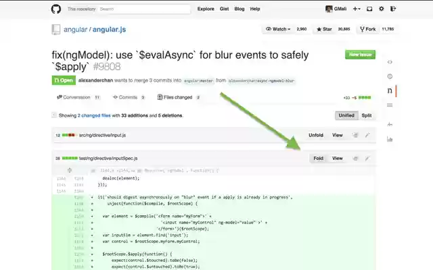
Task: Select the Unified diff view
Action: [346, 115]
